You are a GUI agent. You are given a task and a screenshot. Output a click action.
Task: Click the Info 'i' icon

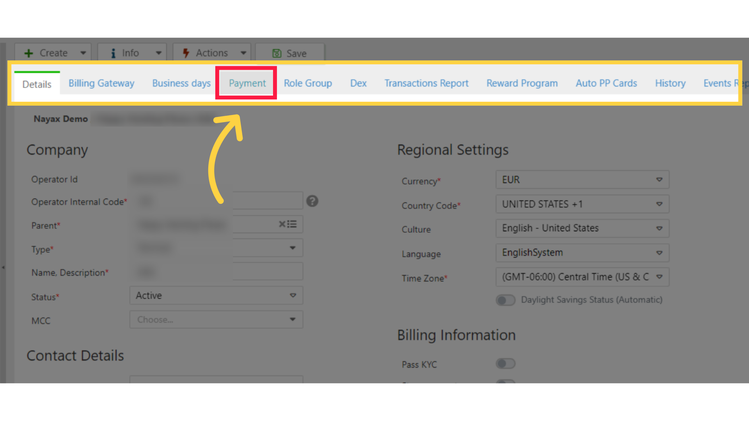pos(114,53)
